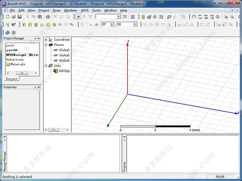Image resolution: width=242 pixels, height=181 pixels.
Task: Click the Delete X icon in toolbar
Action: coord(55,16)
